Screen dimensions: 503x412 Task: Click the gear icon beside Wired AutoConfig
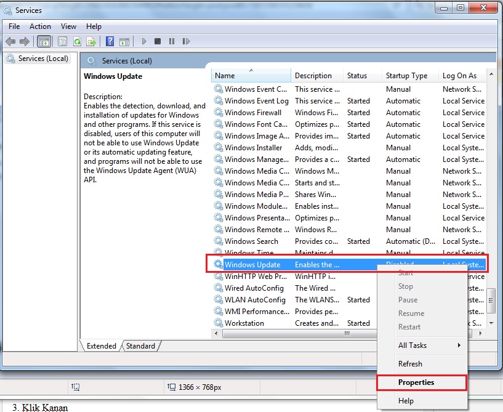(x=219, y=288)
